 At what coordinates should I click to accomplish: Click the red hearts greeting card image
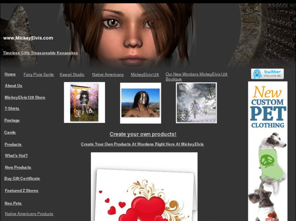[144, 187]
